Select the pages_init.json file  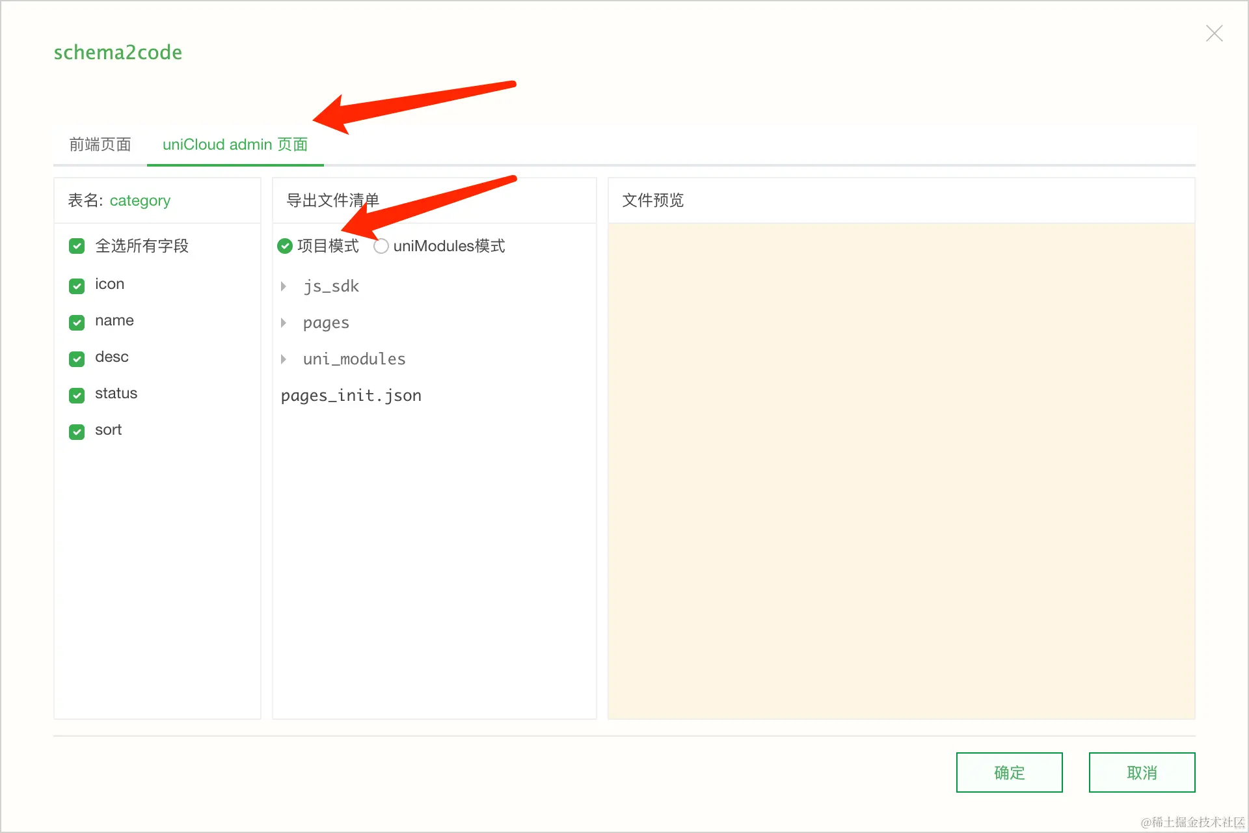click(351, 395)
